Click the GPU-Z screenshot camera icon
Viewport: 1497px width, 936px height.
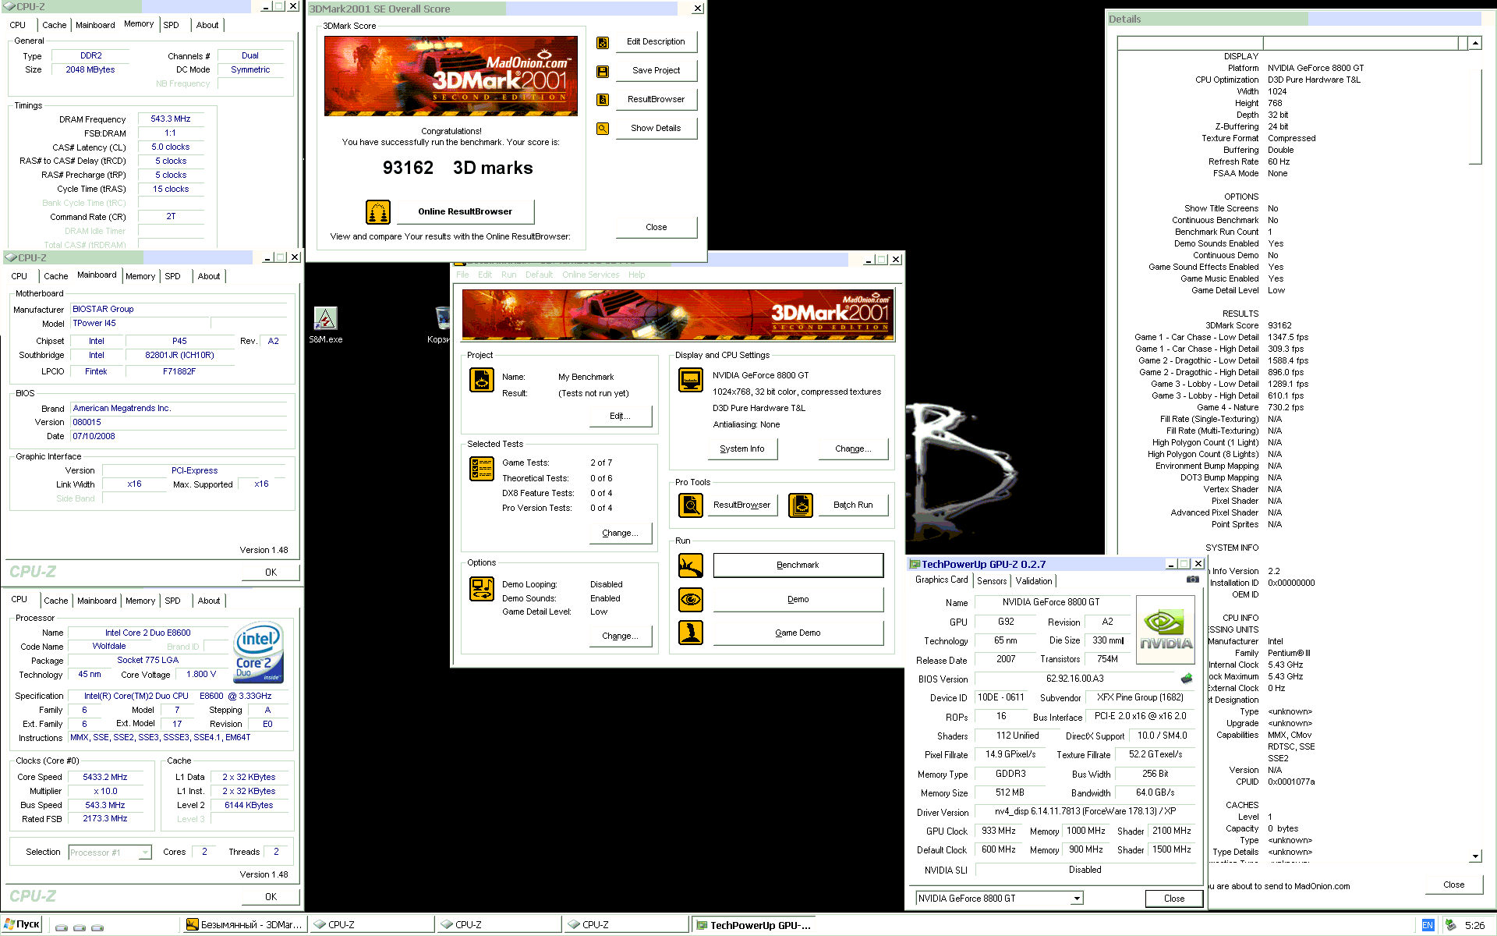pos(1193,580)
